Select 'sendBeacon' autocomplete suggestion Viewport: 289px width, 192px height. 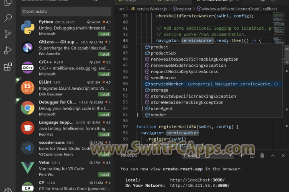(212, 78)
